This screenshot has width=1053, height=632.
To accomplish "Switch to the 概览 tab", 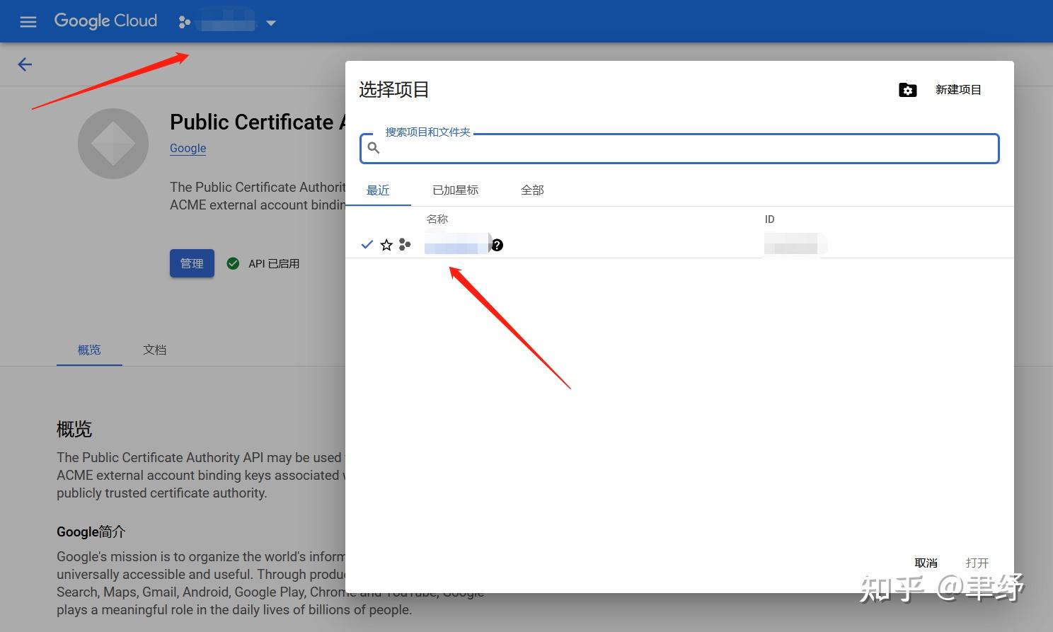I will (x=89, y=350).
